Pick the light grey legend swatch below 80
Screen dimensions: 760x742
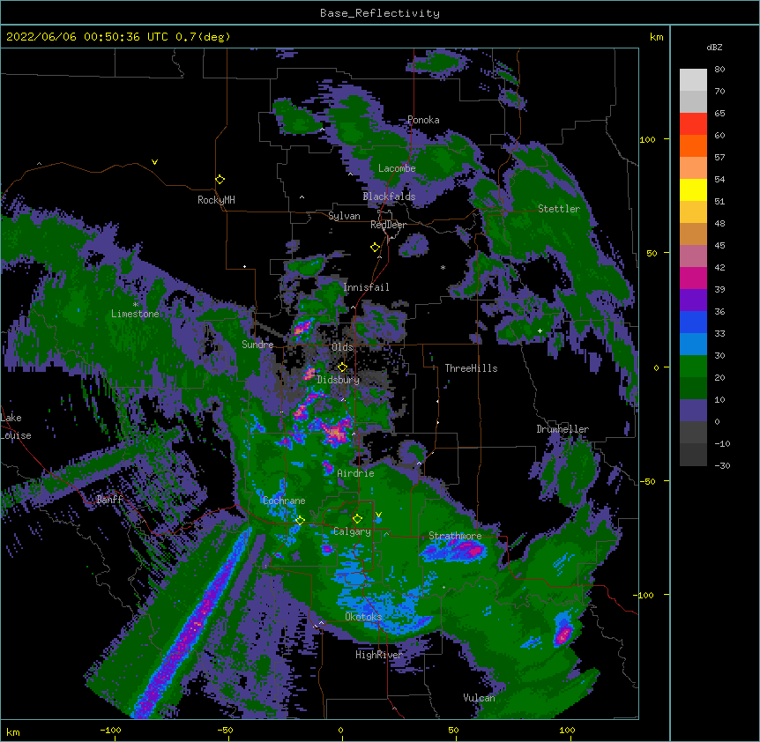693,80
